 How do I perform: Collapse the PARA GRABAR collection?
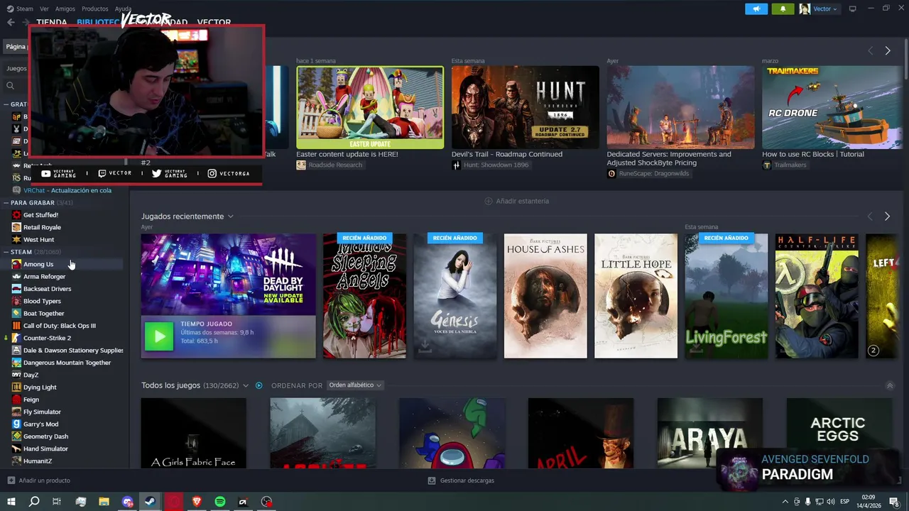pos(7,202)
